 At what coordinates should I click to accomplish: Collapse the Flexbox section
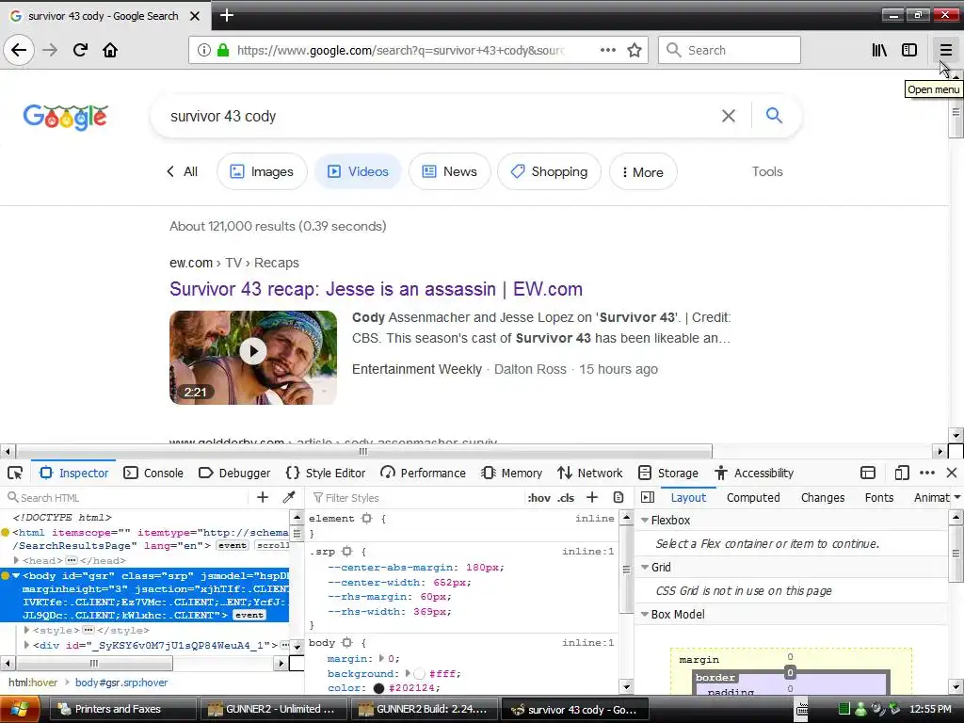tap(645, 520)
